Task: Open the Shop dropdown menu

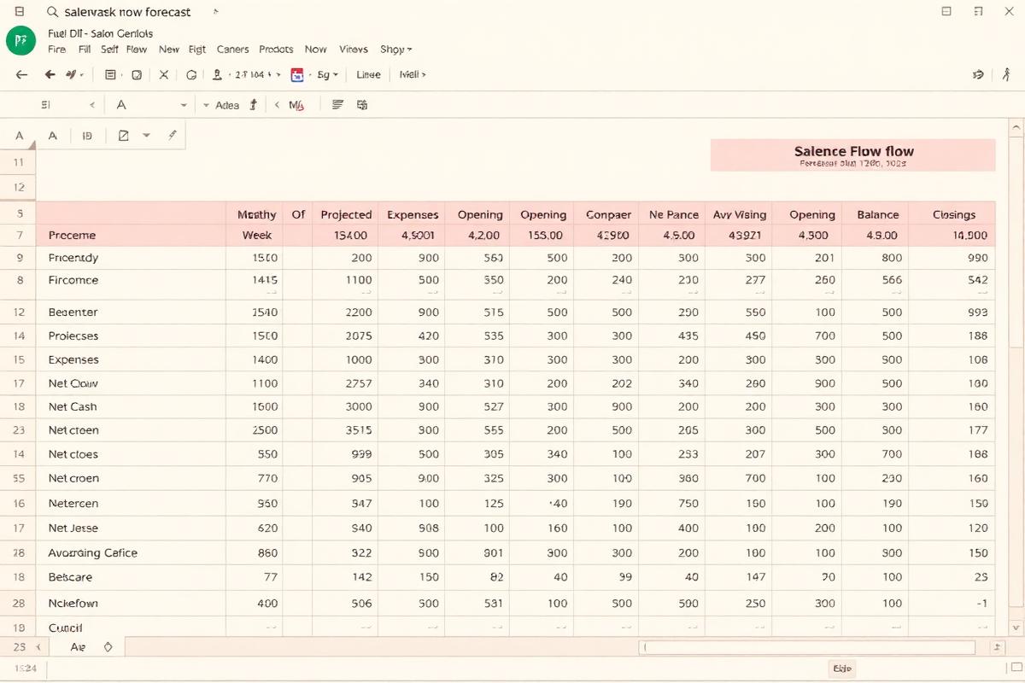Action: [x=395, y=50]
